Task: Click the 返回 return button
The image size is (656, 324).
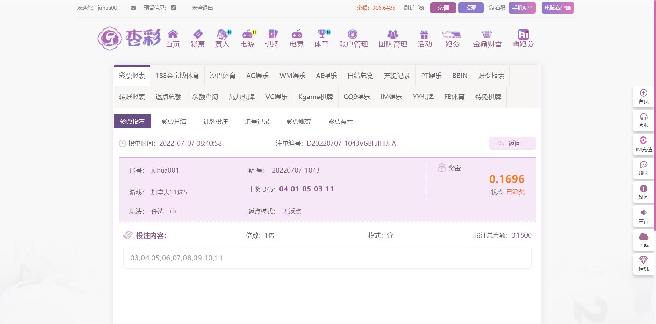Action: [x=512, y=143]
